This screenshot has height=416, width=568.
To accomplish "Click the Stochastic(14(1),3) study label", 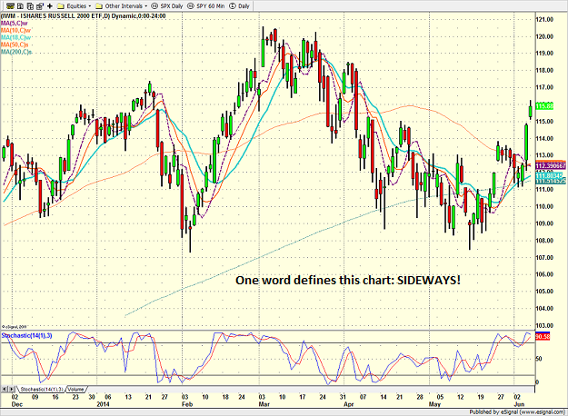I will (x=26, y=336).
